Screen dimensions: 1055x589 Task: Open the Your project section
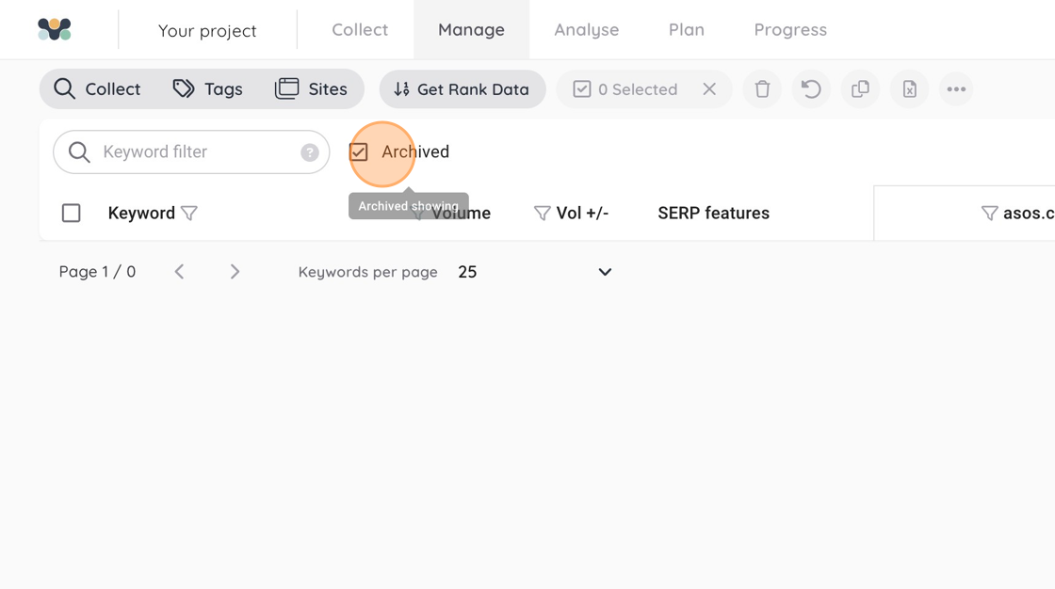tap(207, 30)
